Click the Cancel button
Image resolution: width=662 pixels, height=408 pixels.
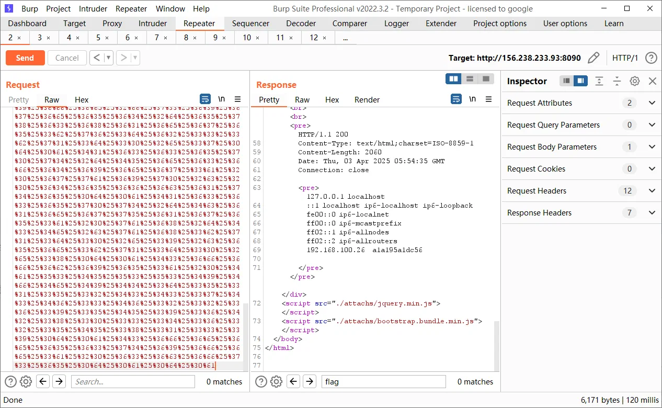[67, 58]
